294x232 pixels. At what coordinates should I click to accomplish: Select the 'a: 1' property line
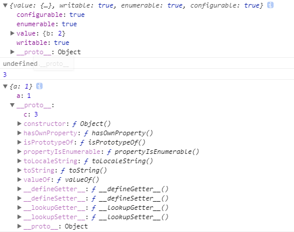pos(23,96)
